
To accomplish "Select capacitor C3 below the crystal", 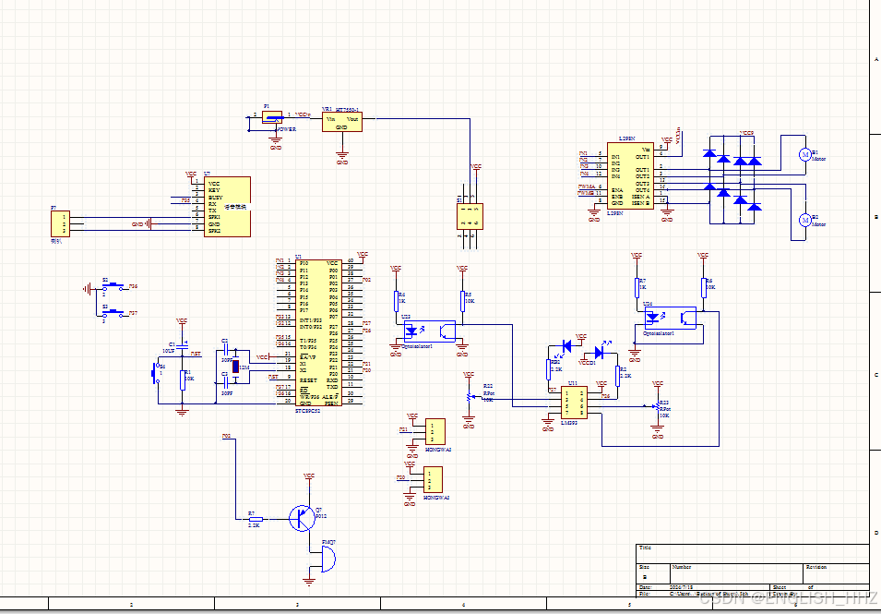I will click(225, 383).
